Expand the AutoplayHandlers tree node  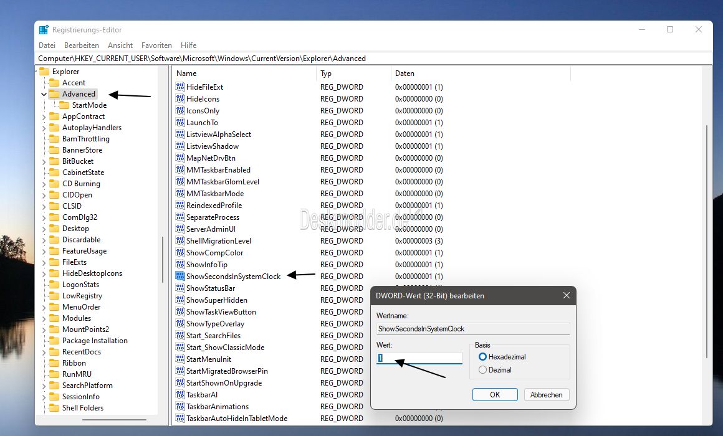click(x=44, y=128)
